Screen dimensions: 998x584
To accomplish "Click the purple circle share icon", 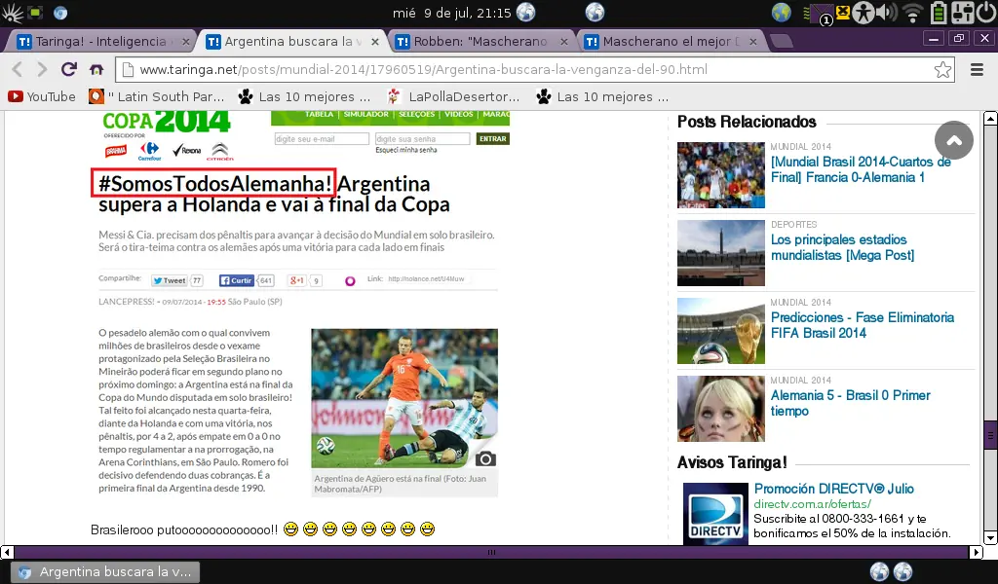I will point(350,281).
